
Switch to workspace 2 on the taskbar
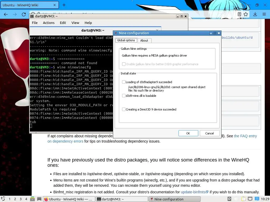point(15,199)
